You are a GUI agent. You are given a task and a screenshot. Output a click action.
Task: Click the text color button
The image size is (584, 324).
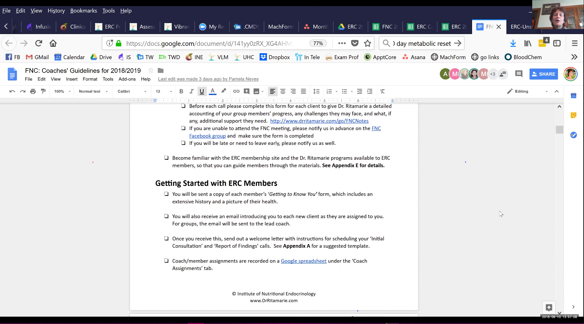click(212, 91)
